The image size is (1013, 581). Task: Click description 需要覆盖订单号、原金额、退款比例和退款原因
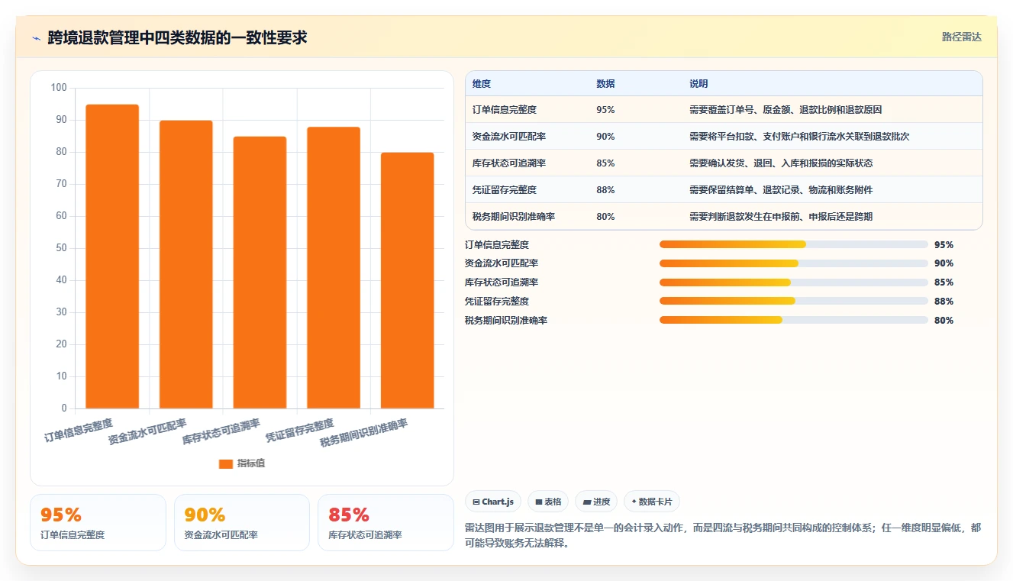tap(786, 110)
